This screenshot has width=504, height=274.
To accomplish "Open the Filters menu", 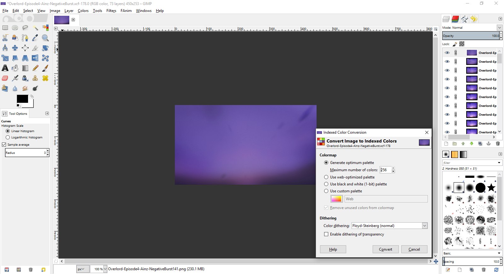I will click(x=111, y=11).
